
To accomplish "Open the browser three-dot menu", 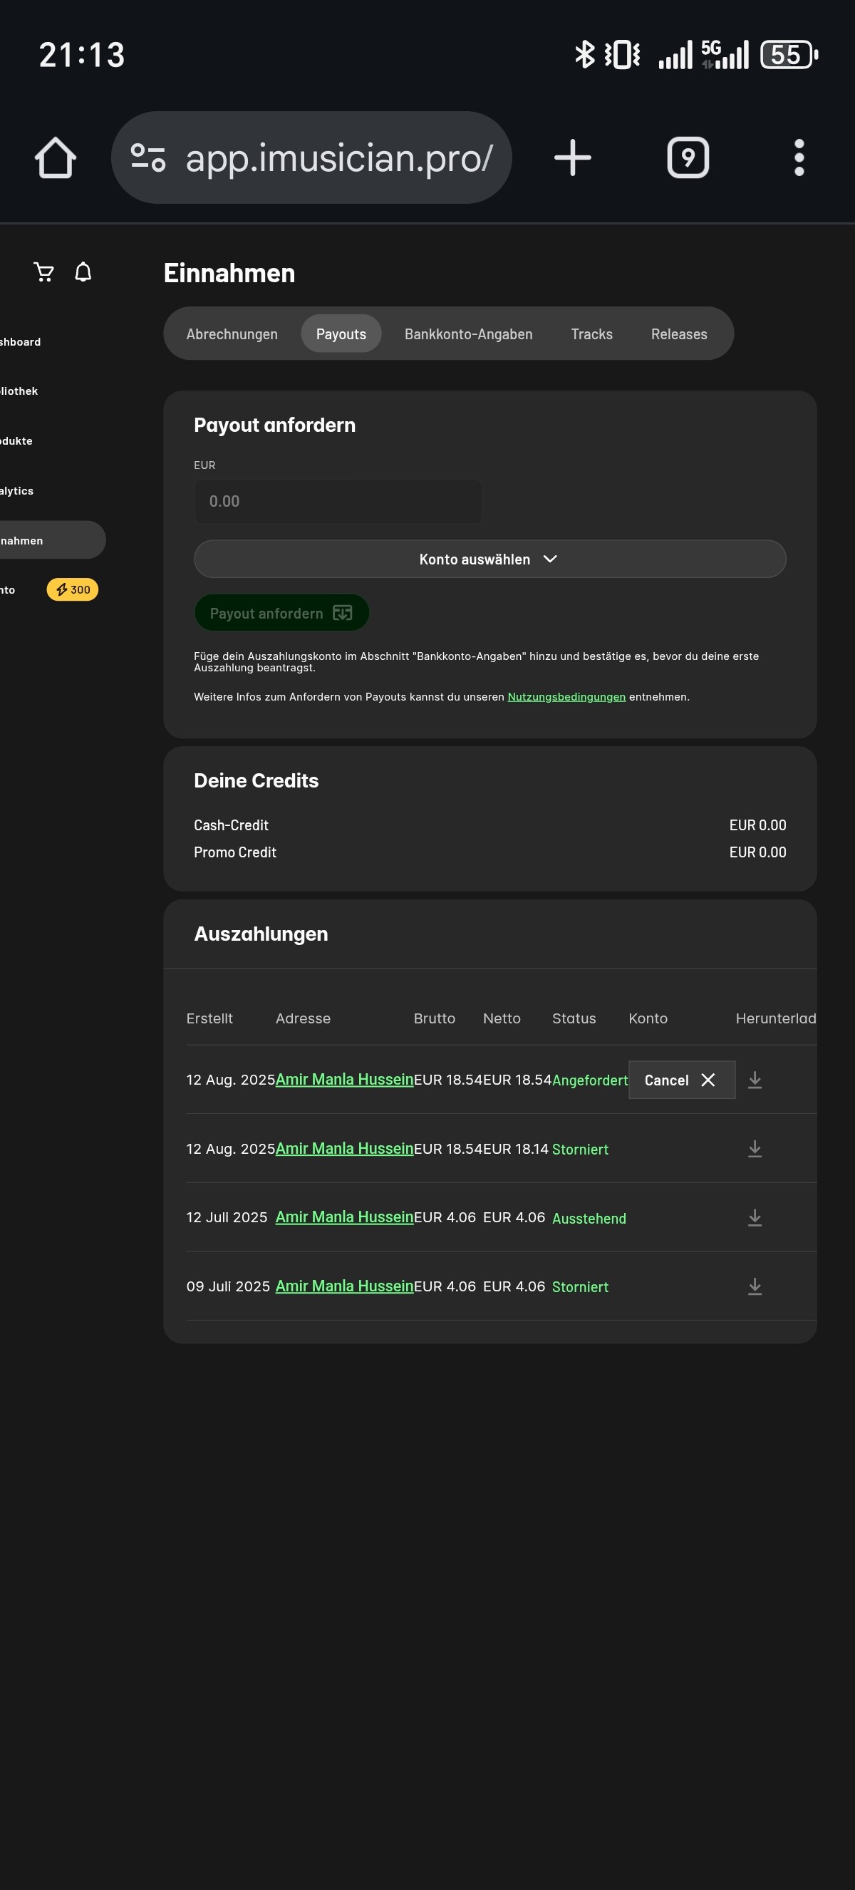I will (x=799, y=157).
